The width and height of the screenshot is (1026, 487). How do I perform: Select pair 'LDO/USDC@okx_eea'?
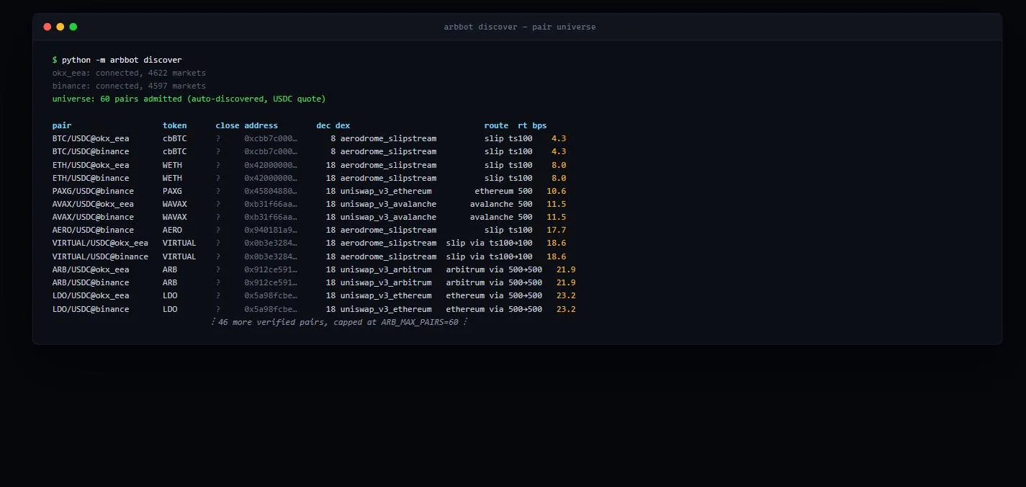91,295
